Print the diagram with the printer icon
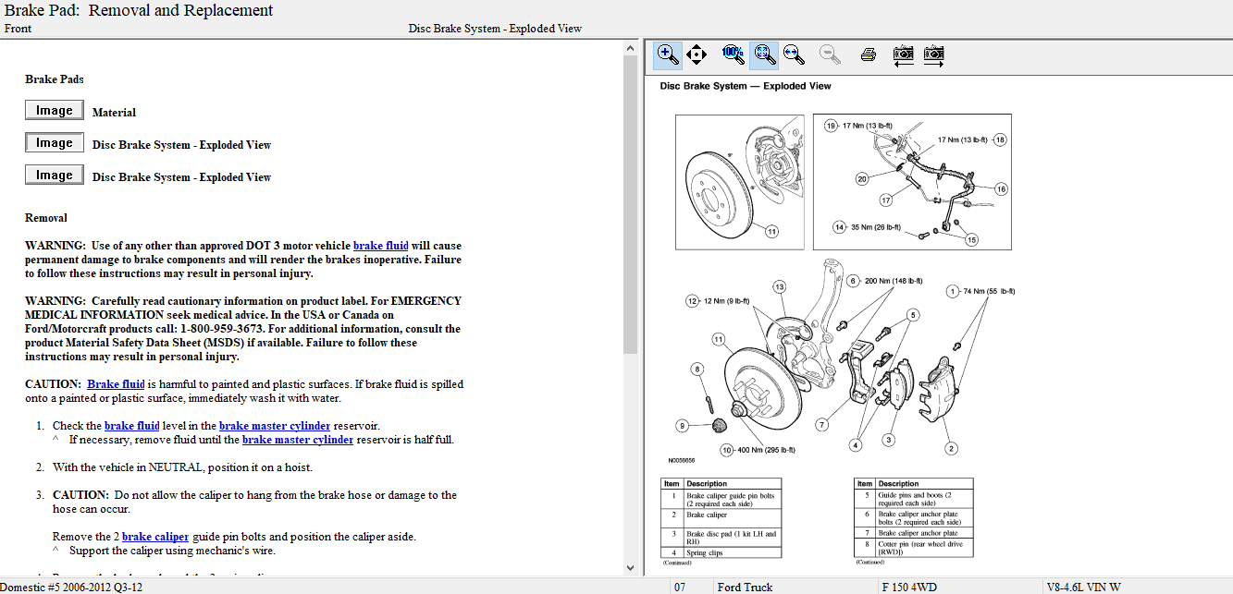 (868, 55)
